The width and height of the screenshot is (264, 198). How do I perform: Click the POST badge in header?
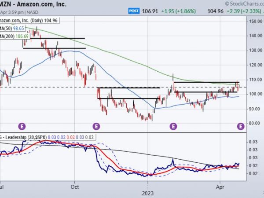tap(134, 11)
